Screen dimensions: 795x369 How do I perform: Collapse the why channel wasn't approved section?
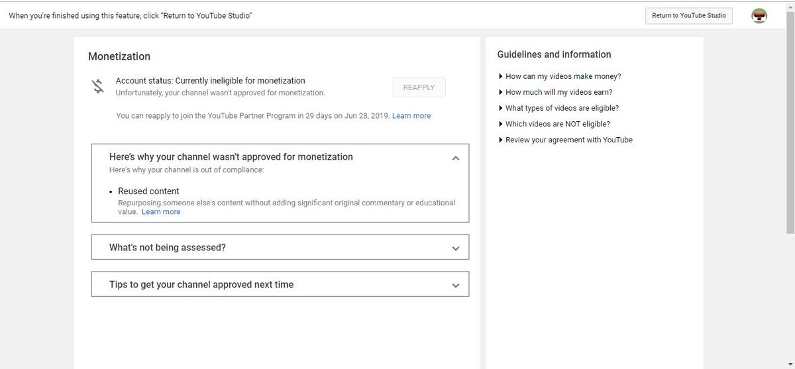(x=455, y=158)
